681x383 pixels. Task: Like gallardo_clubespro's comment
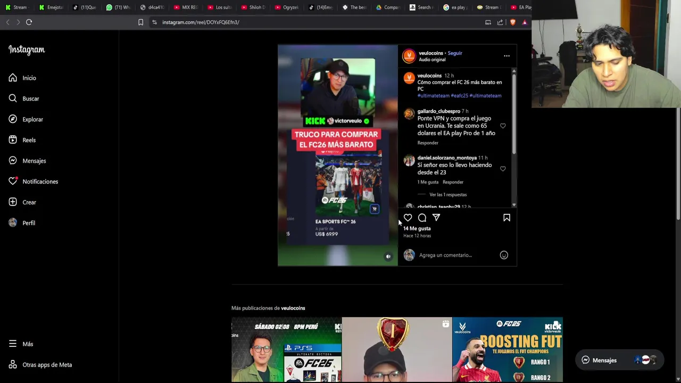tap(503, 126)
